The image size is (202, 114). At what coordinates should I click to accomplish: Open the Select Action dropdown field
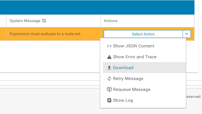tap(143, 34)
